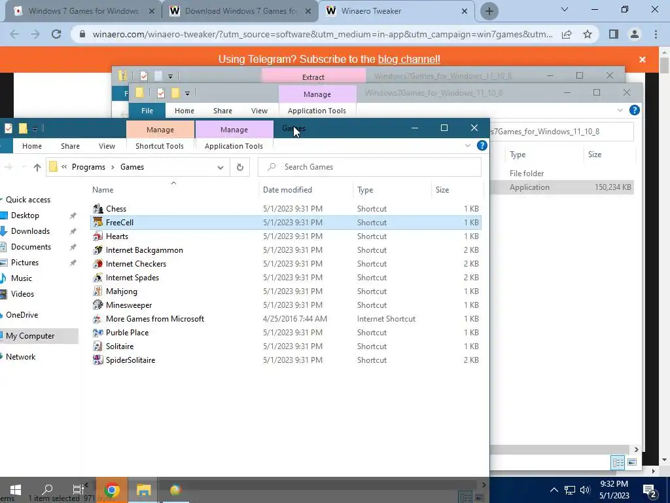Open taskbar search

[x=47, y=490]
